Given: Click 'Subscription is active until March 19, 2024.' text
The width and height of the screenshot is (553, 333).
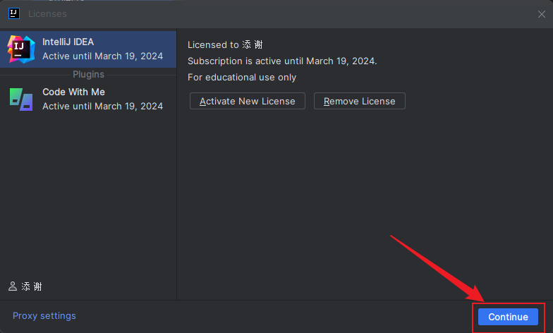Looking at the screenshot, I should pyautogui.click(x=282, y=61).
